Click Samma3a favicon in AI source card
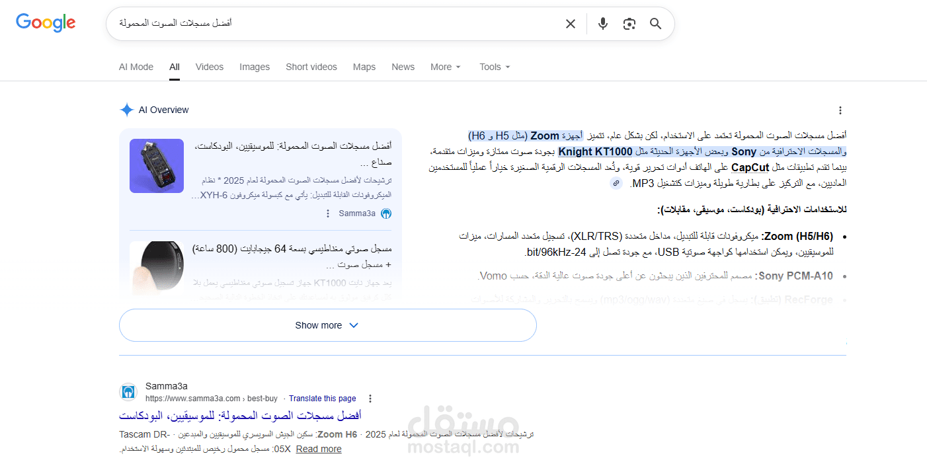The height and width of the screenshot is (466, 927). click(386, 214)
